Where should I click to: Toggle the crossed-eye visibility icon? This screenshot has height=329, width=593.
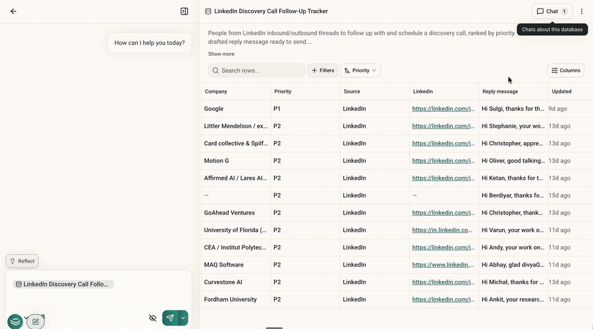152,318
